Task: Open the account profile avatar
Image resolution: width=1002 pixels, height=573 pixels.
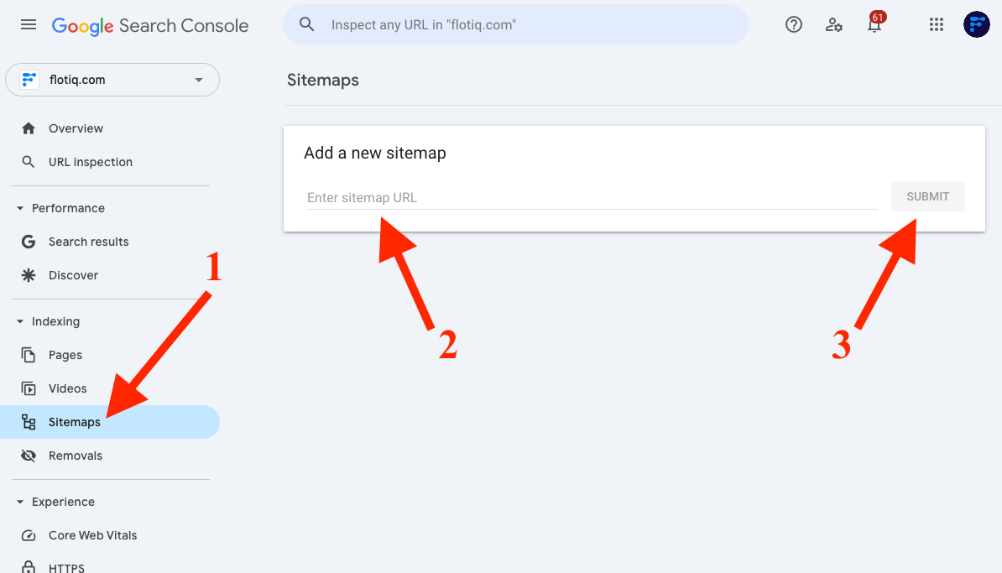Action: pyautogui.click(x=977, y=25)
